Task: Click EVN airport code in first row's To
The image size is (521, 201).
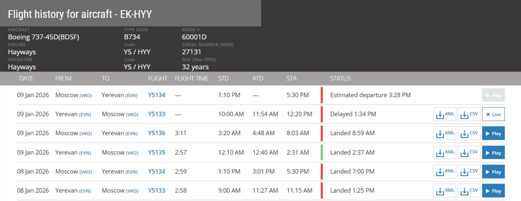Action: [131, 96]
